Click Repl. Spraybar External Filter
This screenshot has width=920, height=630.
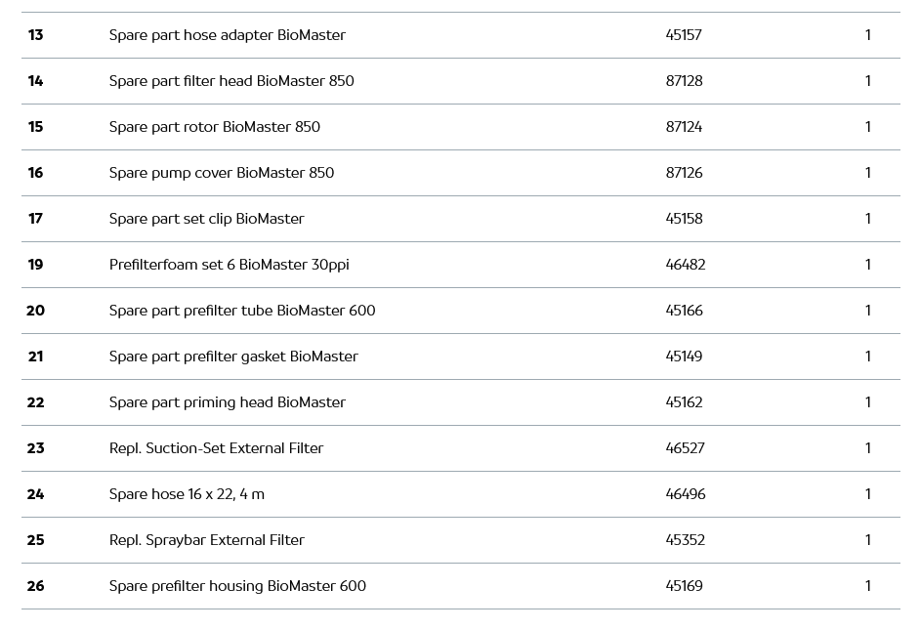(x=206, y=540)
